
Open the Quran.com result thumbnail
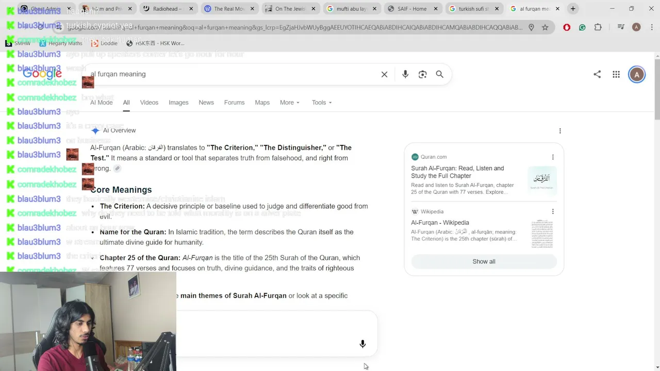tap(542, 180)
